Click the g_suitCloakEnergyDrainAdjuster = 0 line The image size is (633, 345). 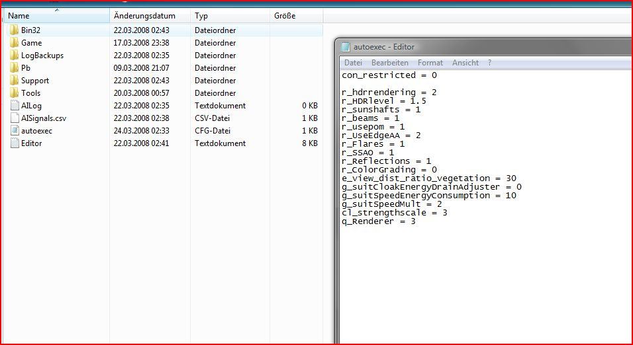(432, 186)
